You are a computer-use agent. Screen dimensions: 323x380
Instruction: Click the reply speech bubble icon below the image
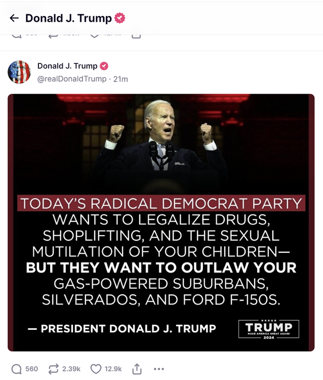pyautogui.click(x=17, y=369)
